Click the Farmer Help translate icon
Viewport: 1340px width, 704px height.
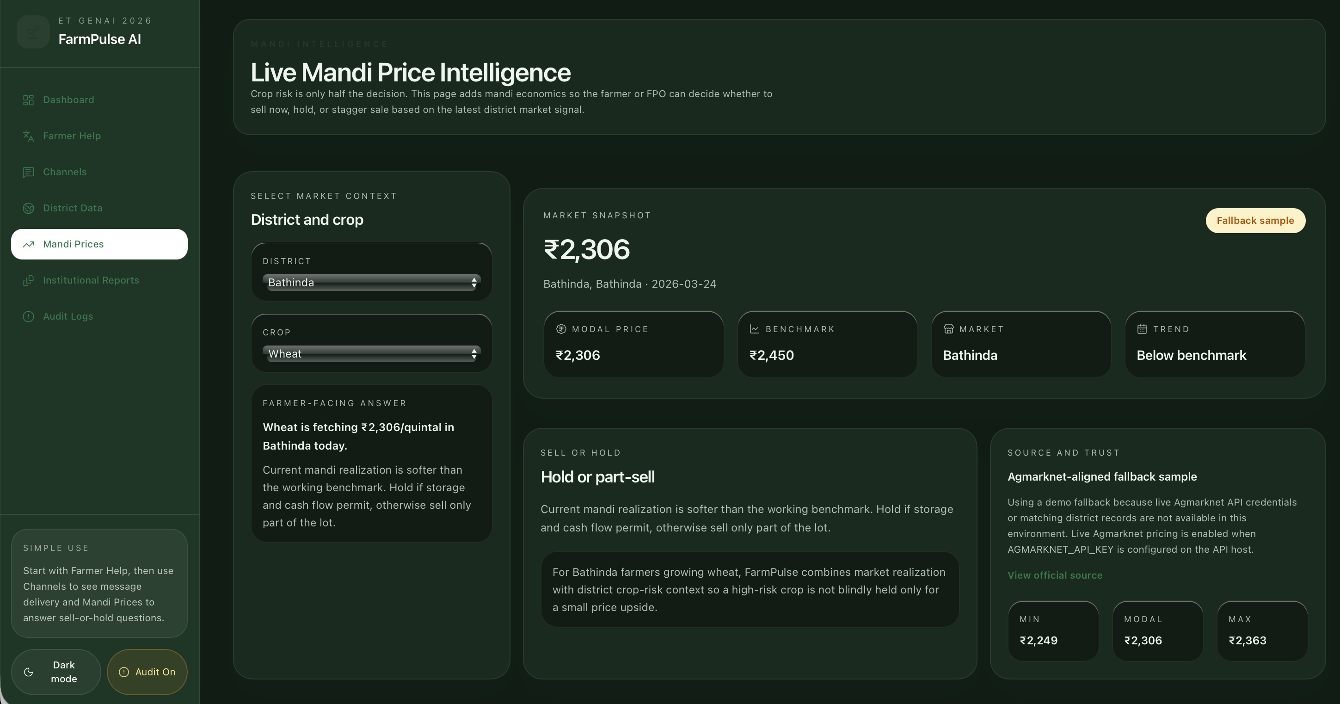tap(29, 136)
